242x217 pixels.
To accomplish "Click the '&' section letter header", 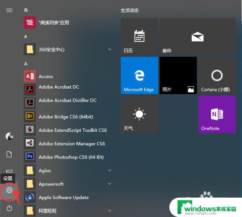I will pyautogui.click(x=26, y=10).
